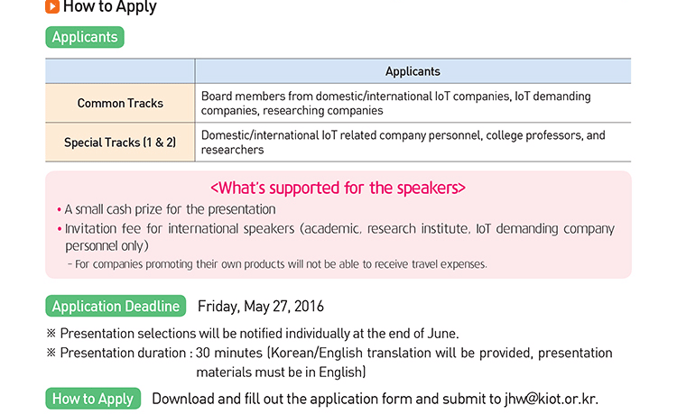Select the Special Tracks (1 & 2) label
This screenshot has width=677, height=414.
tap(120, 143)
